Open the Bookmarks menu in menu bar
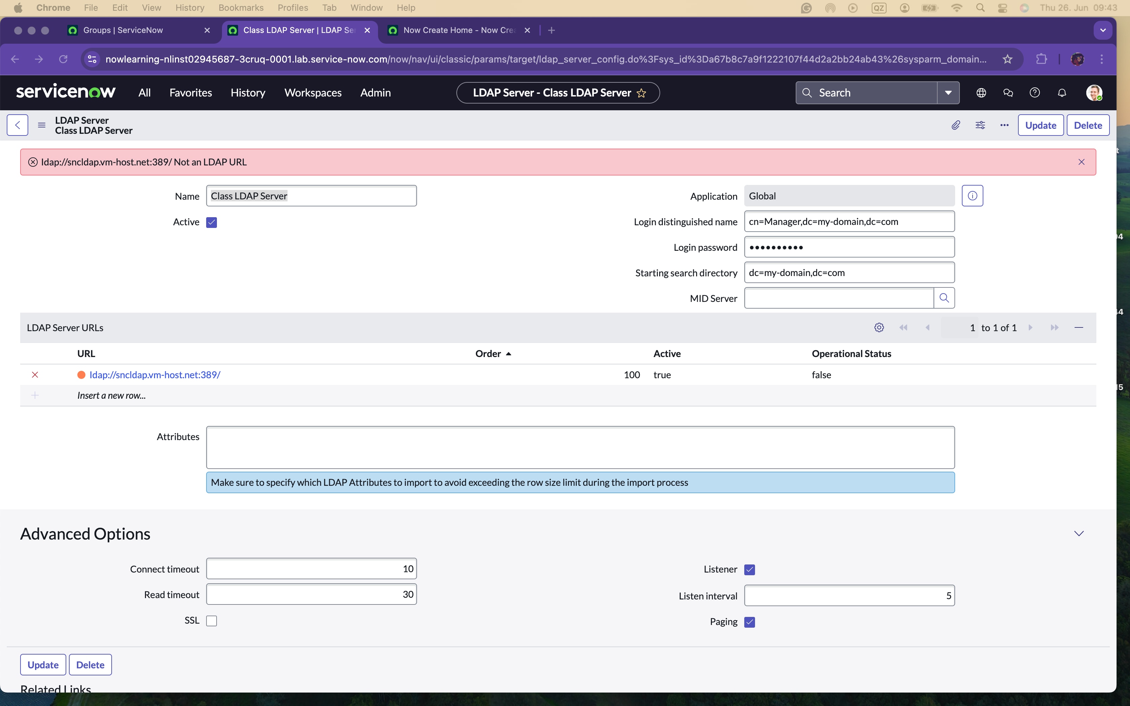This screenshot has width=1130, height=706. tap(241, 8)
